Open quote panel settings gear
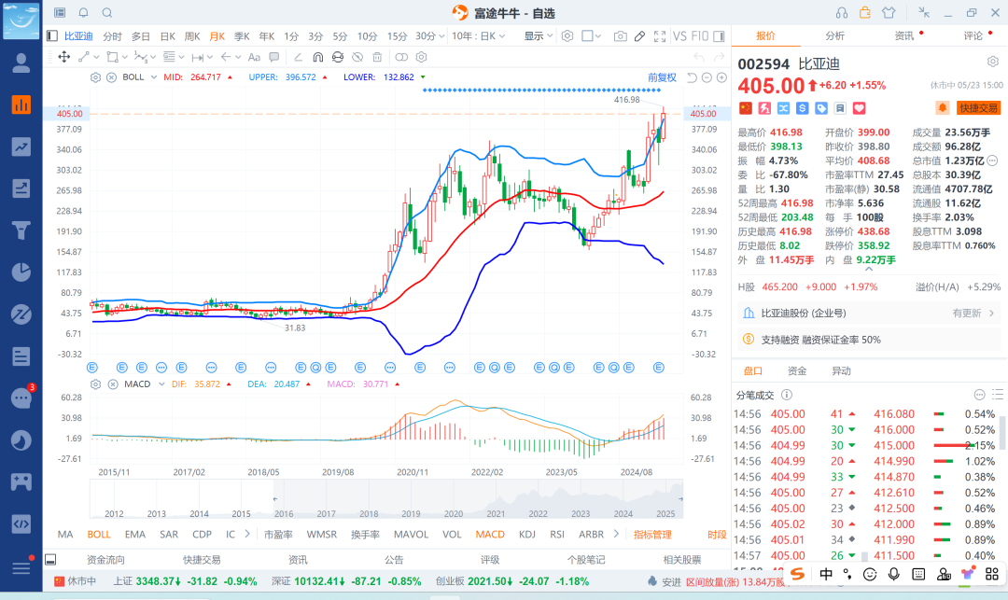The image size is (1008, 600). pyautogui.click(x=992, y=62)
